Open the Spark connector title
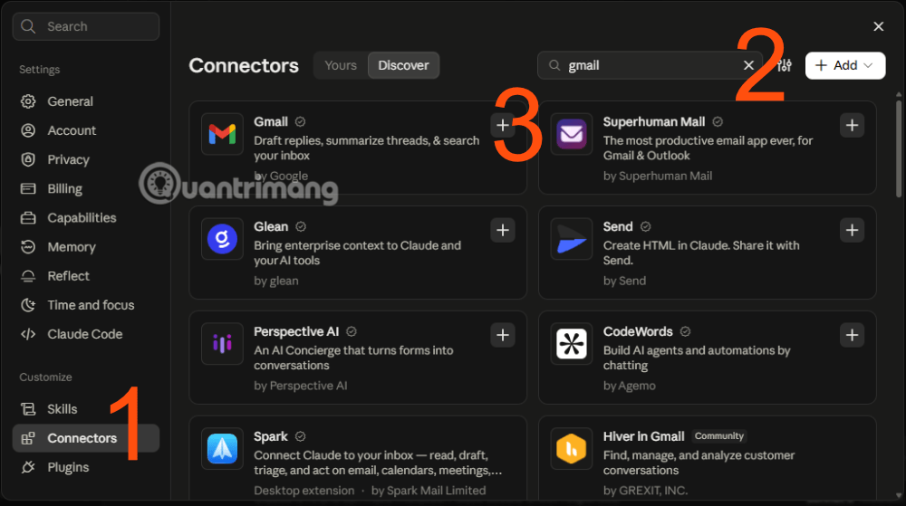 point(270,437)
